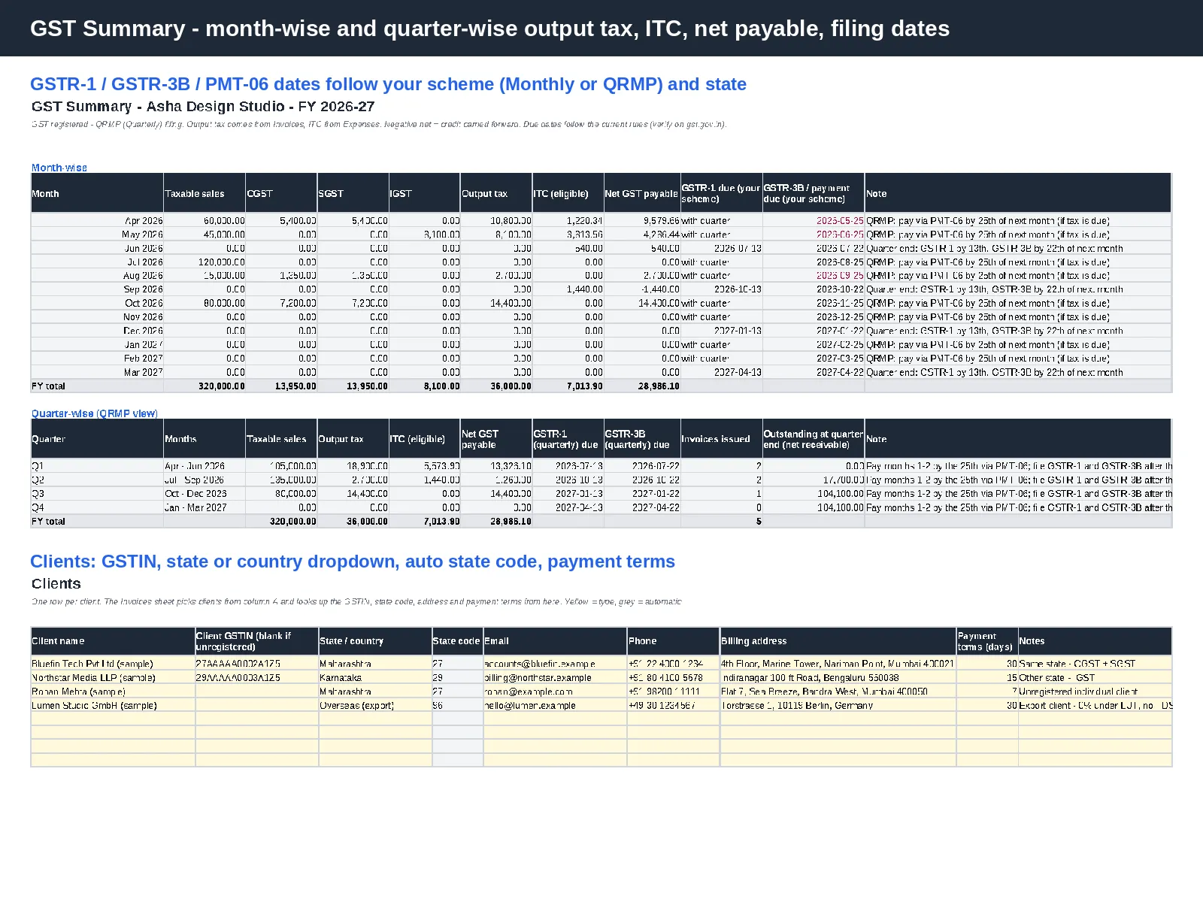Select the Q1 GSTR-1 due date 2026-07-13
The width and height of the screenshot is (1203, 902).
[x=568, y=466]
